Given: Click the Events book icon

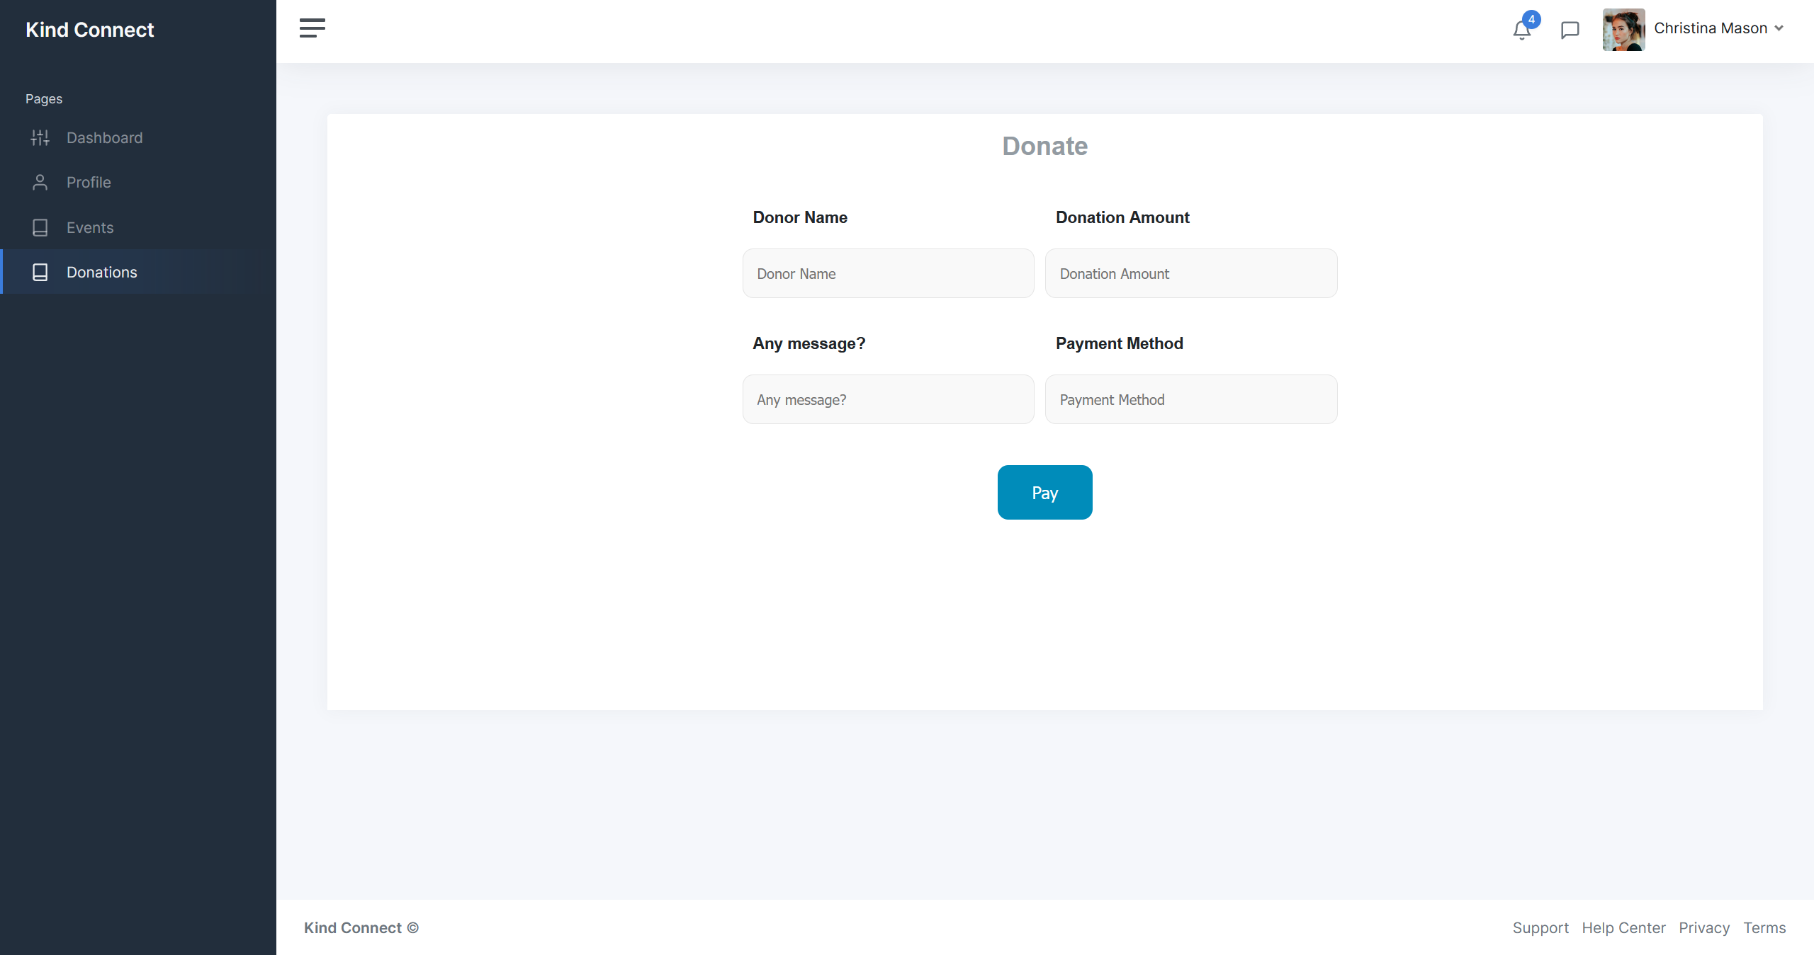Looking at the screenshot, I should point(40,228).
